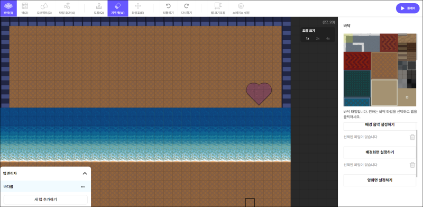Choose the 화살표(E) arrow tool
The height and width of the screenshot is (207, 423).
tap(138, 8)
